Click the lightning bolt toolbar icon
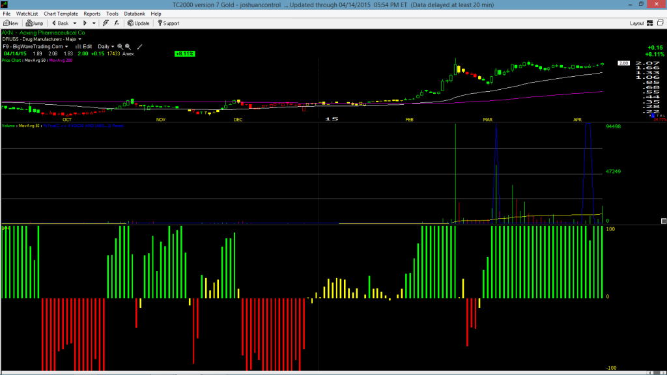Image resolution: width=667 pixels, height=375 pixels. [x=106, y=23]
